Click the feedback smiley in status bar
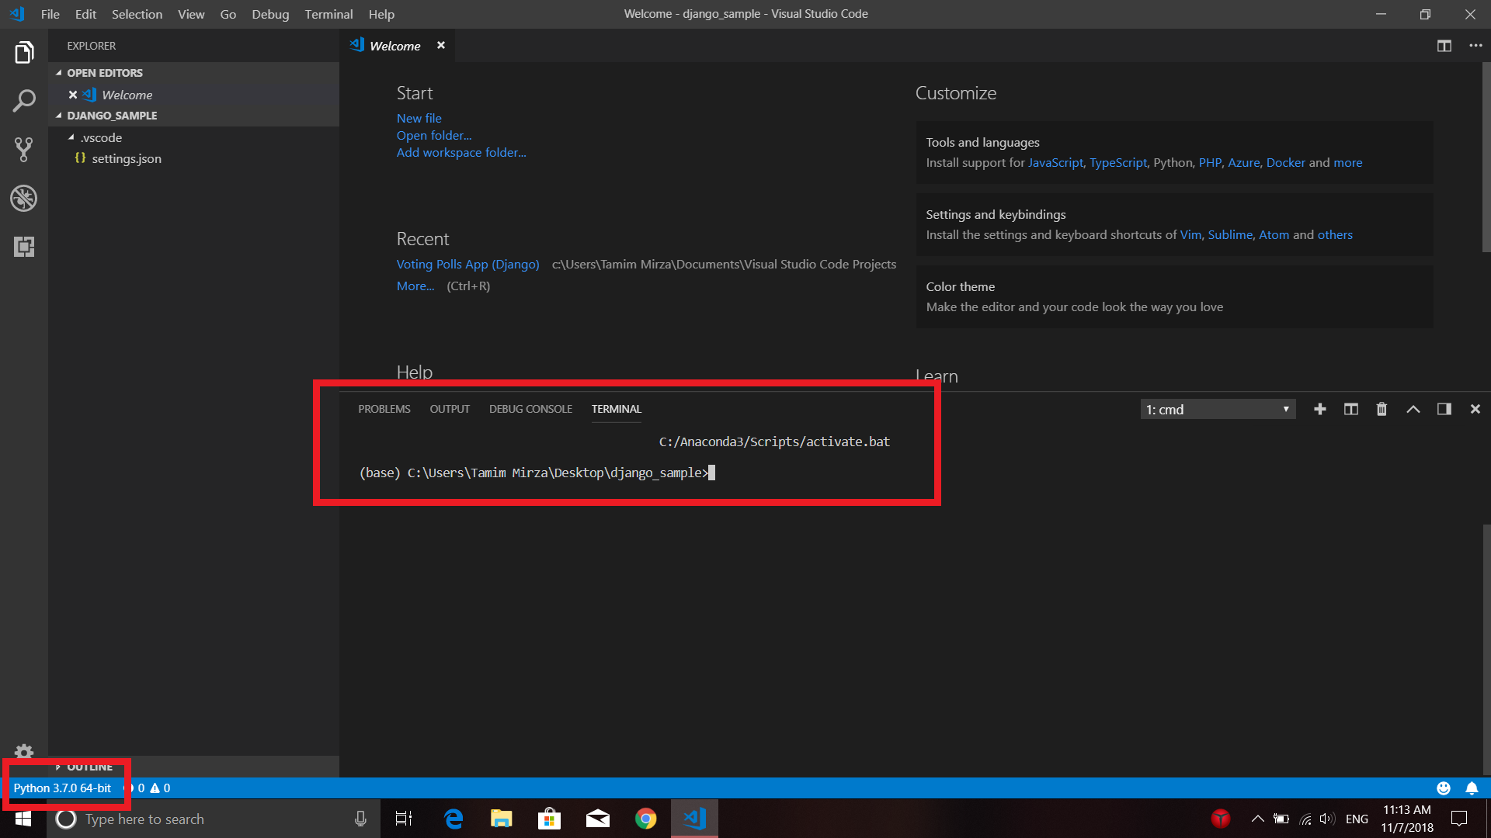This screenshot has height=838, width=1491. 1444,788
